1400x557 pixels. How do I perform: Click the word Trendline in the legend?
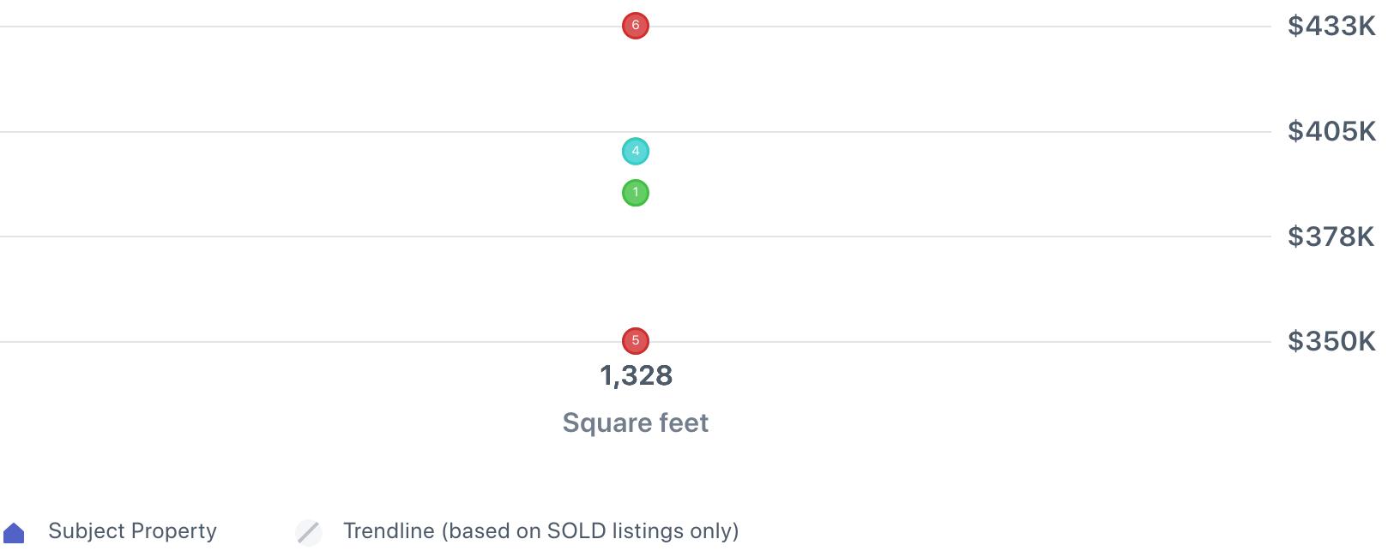click(x=389, y=531)
